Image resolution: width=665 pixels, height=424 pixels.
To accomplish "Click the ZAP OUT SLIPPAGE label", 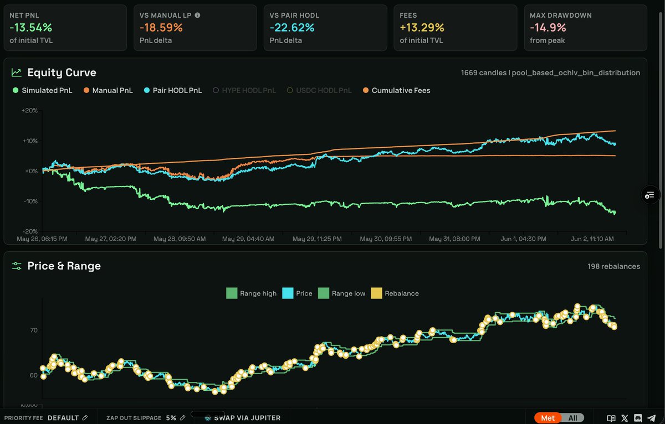I will tap(134, 418).
